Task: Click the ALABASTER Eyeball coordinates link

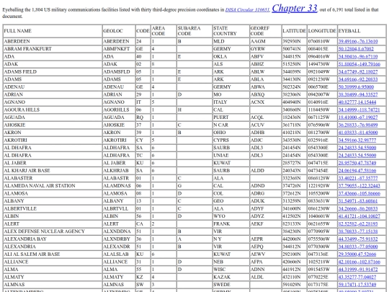Action: point(358,178)
